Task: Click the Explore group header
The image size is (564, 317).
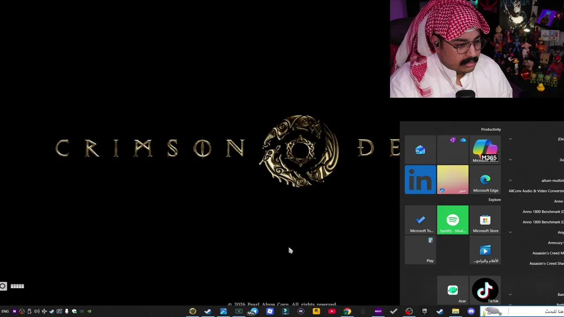Action: (x=494, y=200)
